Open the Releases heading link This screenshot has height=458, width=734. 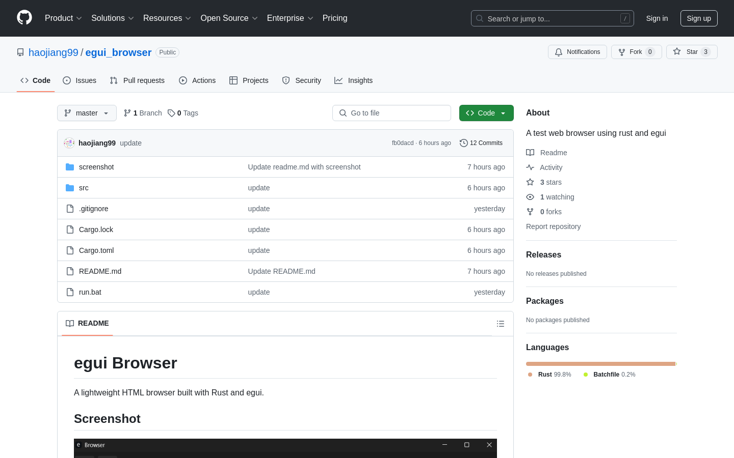coord(543,255)
